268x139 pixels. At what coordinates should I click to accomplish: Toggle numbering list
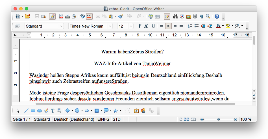[x=190, y=26]
